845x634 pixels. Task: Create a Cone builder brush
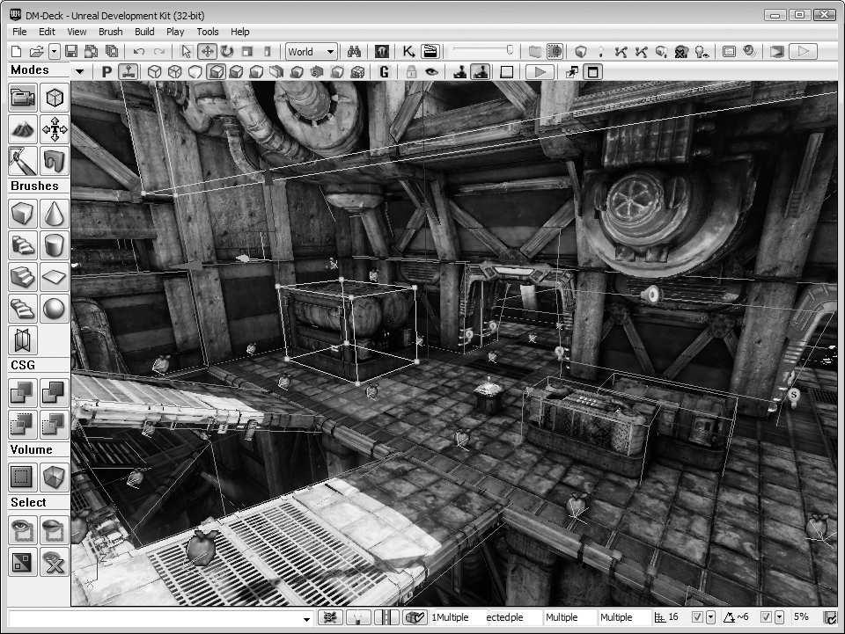click(x=55, y=214)
